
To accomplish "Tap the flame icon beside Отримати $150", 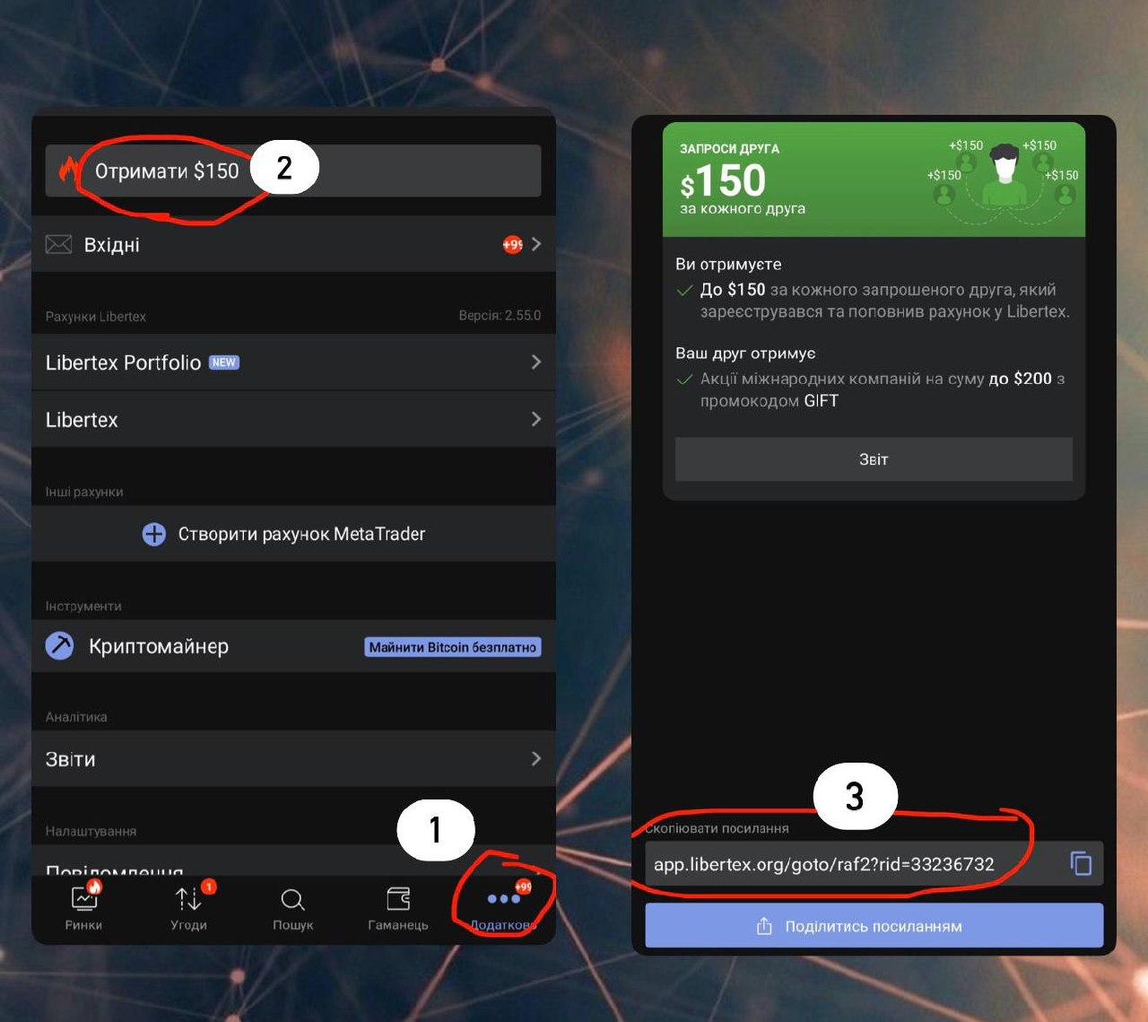I will pyautogui.click(x=68, y=170).
